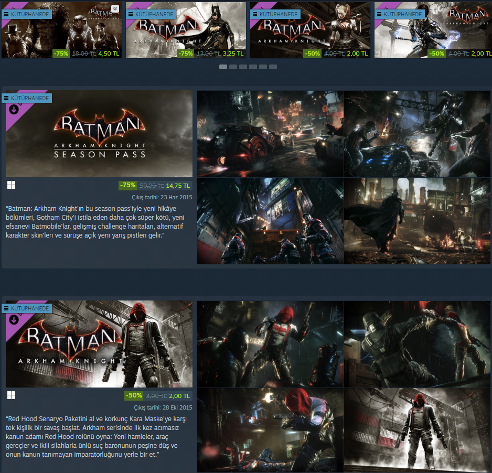Screen dimensions: 492x473
Task: Open the villains DLC card image
Action: tap(61, 30)
